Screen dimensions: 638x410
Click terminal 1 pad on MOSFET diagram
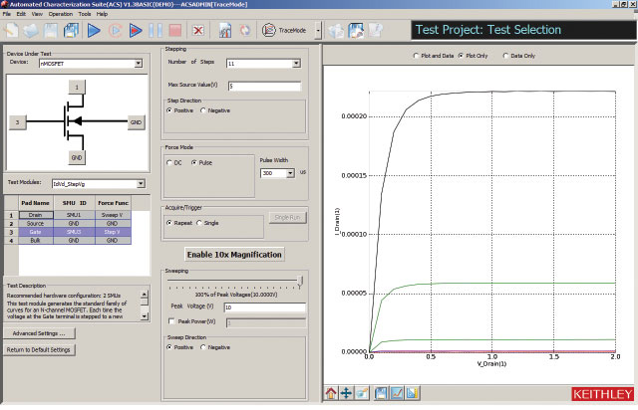coord(77,87)
